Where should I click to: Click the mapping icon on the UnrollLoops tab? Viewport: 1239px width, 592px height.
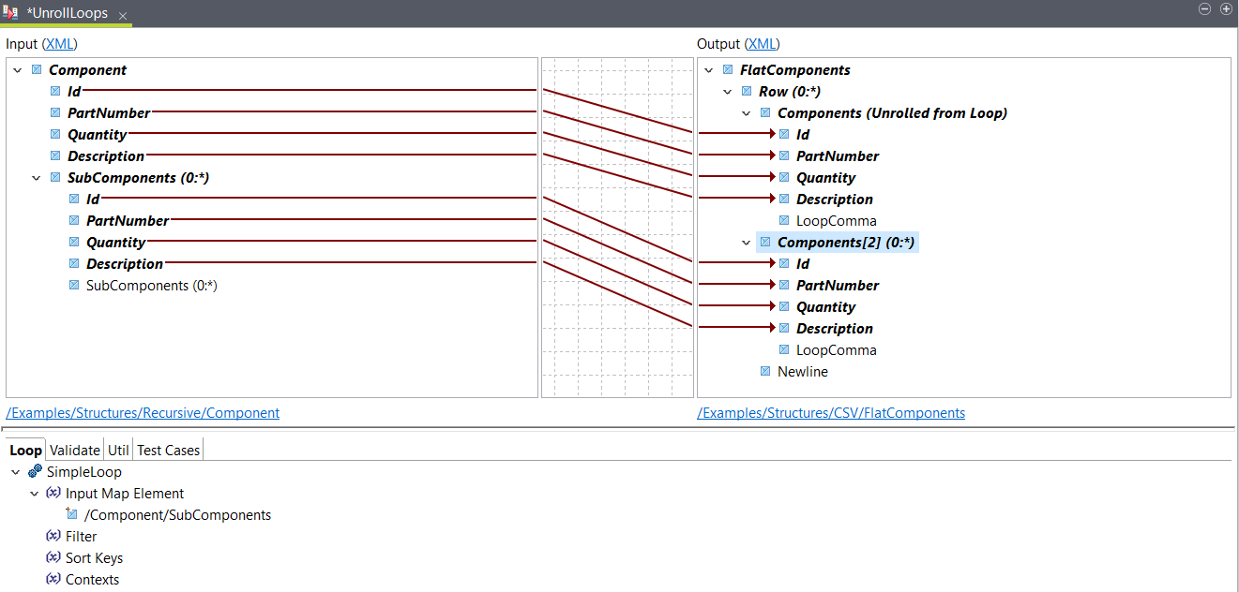click(x=13, y=14)
